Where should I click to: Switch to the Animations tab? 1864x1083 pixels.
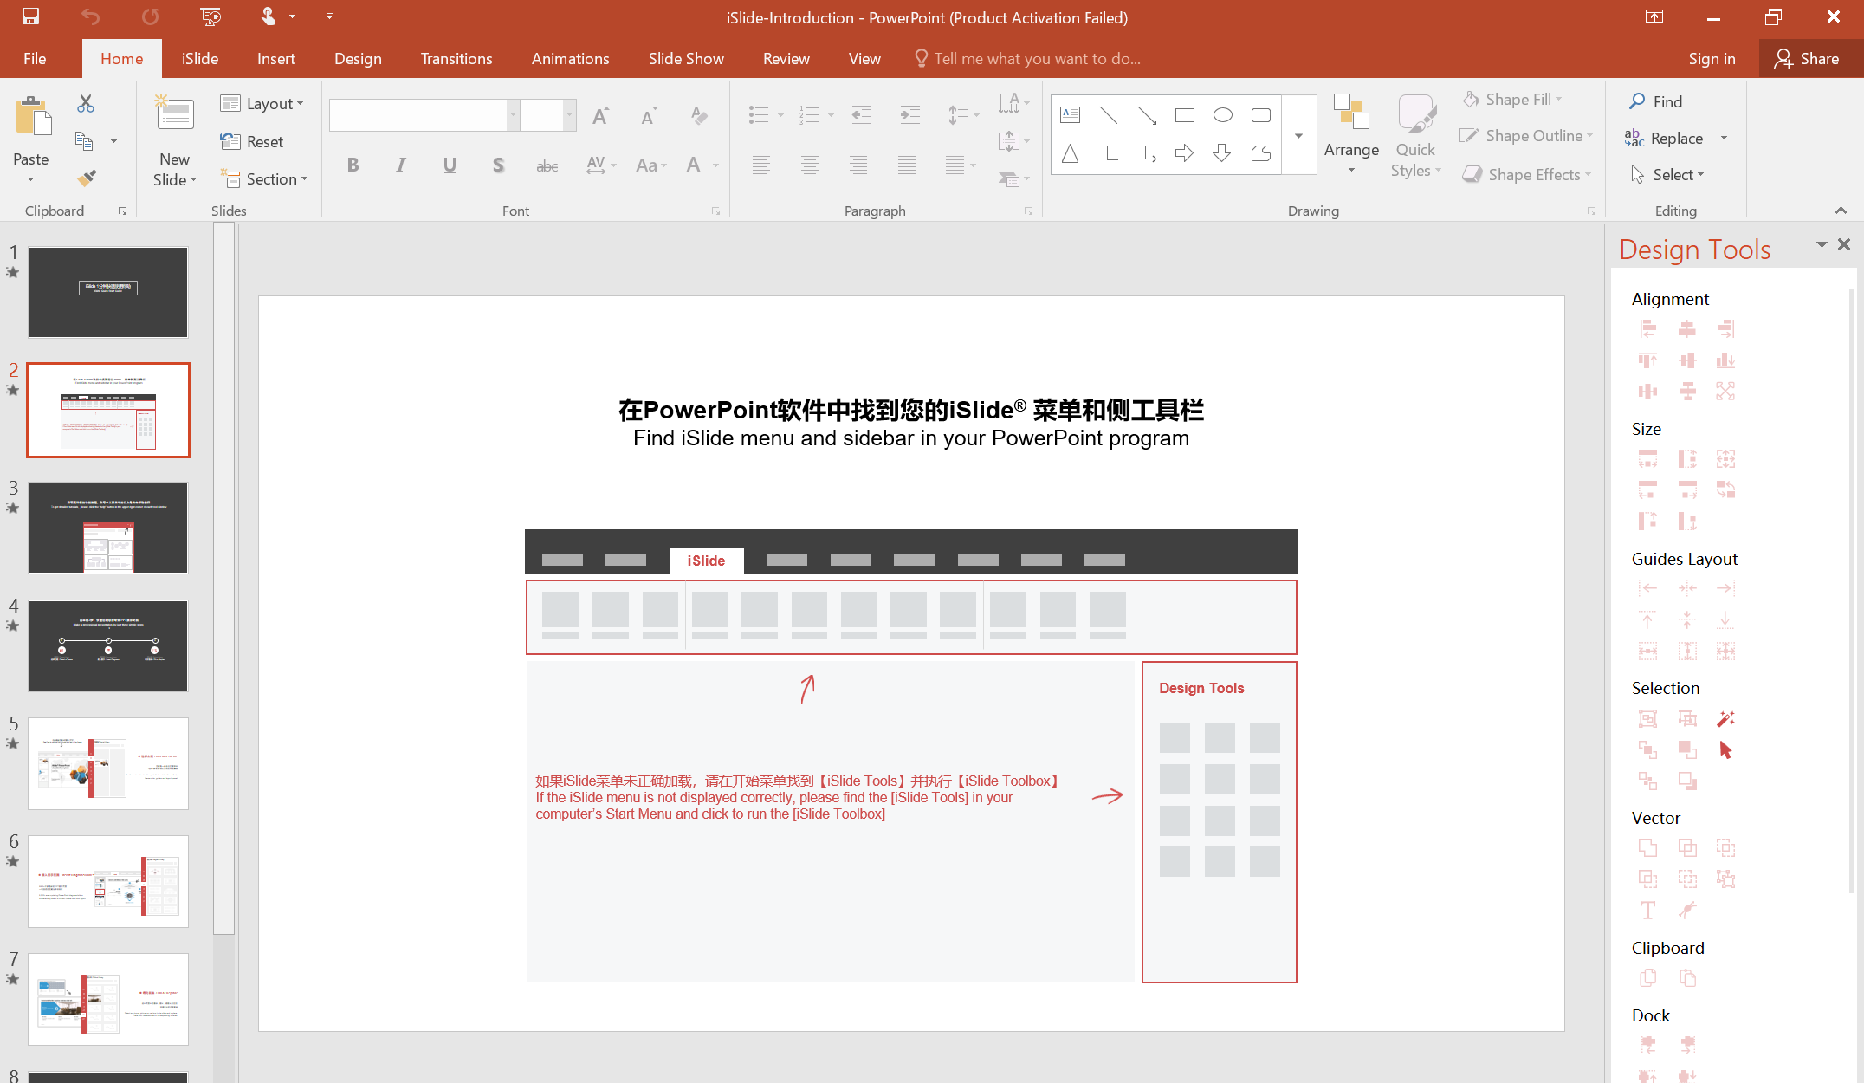(570, 59)
